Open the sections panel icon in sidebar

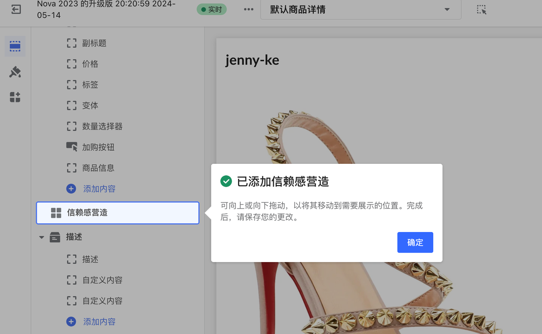tap(15, 46)
